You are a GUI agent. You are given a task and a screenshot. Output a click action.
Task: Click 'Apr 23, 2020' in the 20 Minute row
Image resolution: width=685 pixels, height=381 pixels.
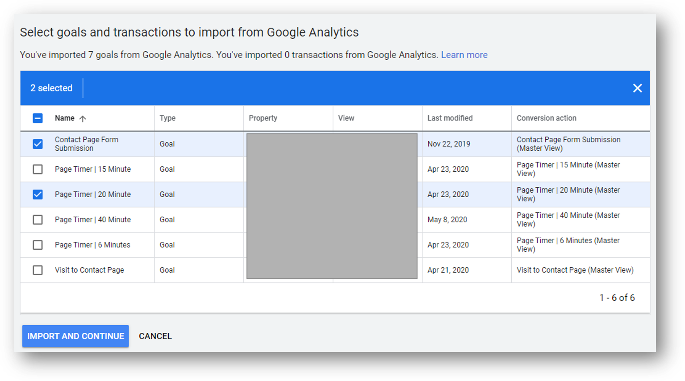coord(448,195)
